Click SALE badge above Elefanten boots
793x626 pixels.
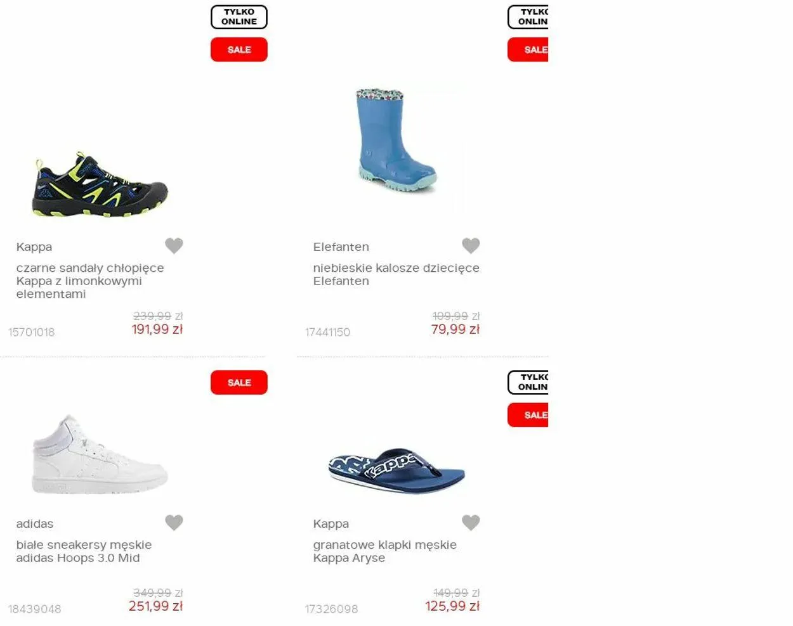pos(528,49)
